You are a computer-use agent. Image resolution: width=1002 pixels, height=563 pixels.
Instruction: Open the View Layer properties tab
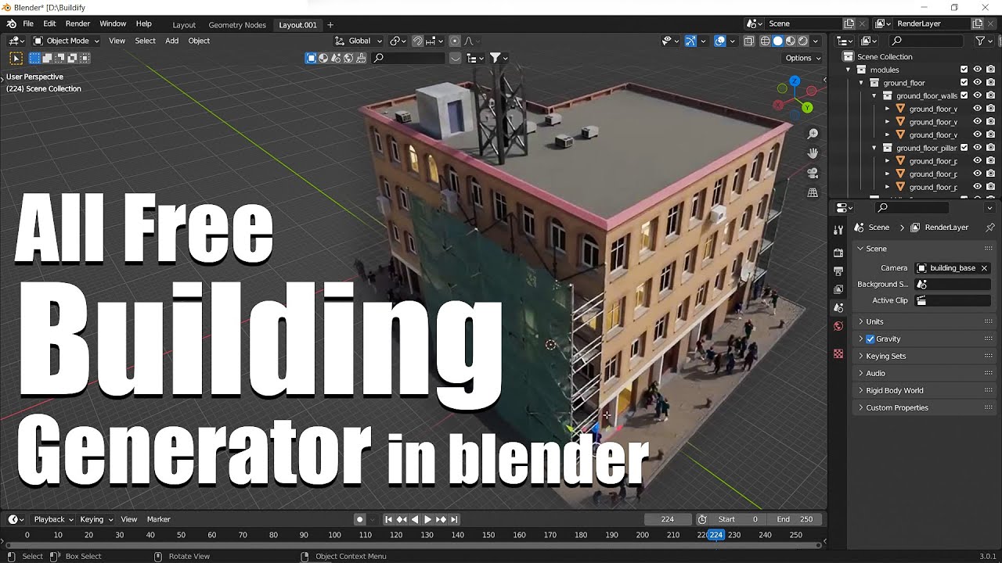(838, 289)
